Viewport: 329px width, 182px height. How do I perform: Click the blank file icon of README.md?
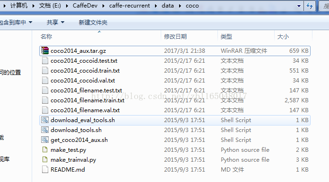[45, 169]
